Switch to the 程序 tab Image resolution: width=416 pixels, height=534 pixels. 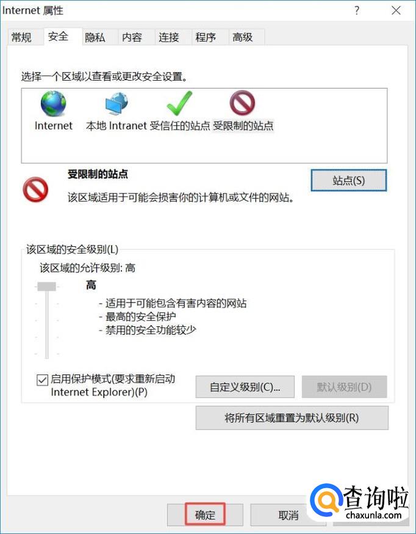(206, 37)
